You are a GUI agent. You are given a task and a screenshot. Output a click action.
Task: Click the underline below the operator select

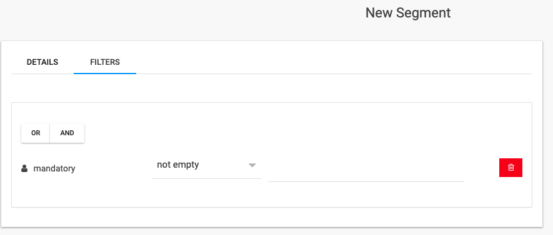tap(206, 178)
